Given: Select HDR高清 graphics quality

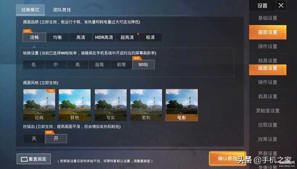Looking at the screenshot, I should coord(104,37).
